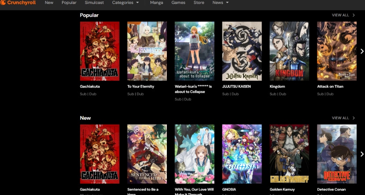Advance Popular carousel with right arrow

click(x=362, y=51)
